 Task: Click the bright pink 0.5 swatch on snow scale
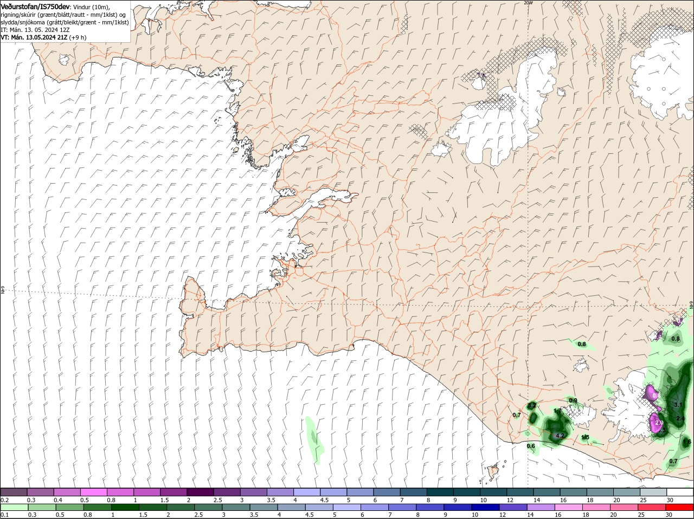click(94, 492)
